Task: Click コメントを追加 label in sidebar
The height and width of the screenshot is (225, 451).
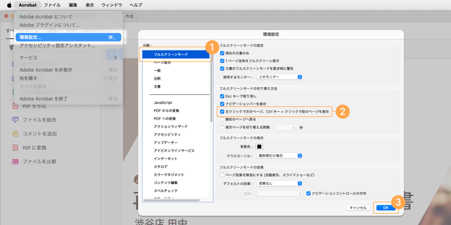Action: [x=40, y=134]
